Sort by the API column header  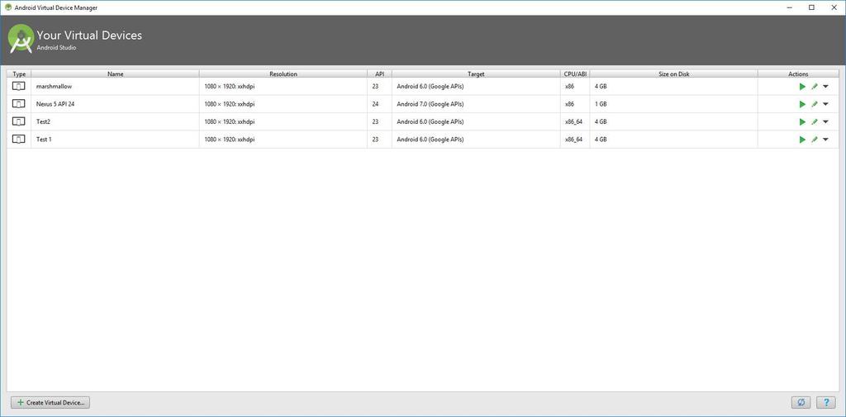click(380, 74)
